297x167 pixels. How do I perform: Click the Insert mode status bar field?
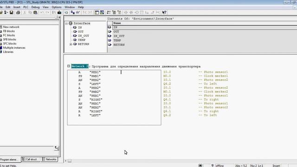pos(276,166)
